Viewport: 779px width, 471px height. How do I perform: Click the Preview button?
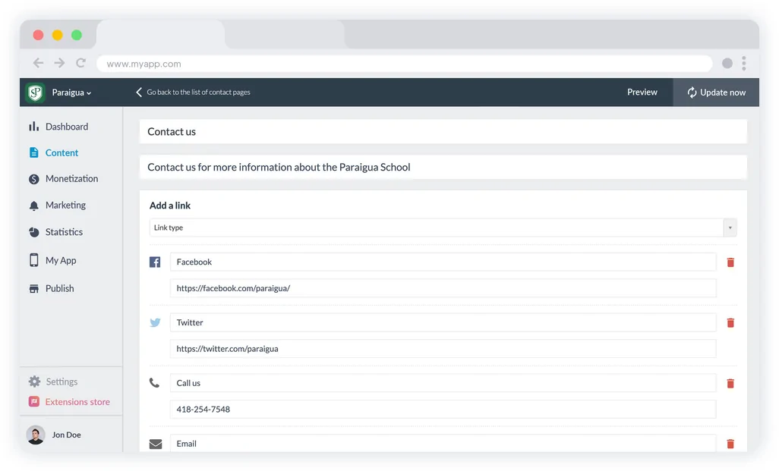(x=642, y=93)
